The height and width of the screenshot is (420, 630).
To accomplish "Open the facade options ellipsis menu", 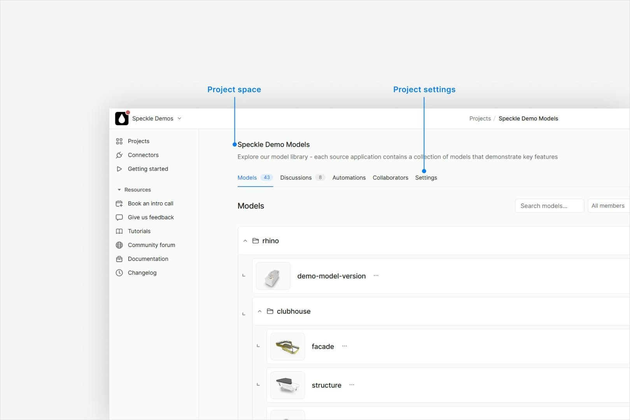I will tap(345, 346).
